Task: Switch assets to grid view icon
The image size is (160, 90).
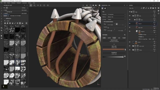Action: tap(26, 23)
